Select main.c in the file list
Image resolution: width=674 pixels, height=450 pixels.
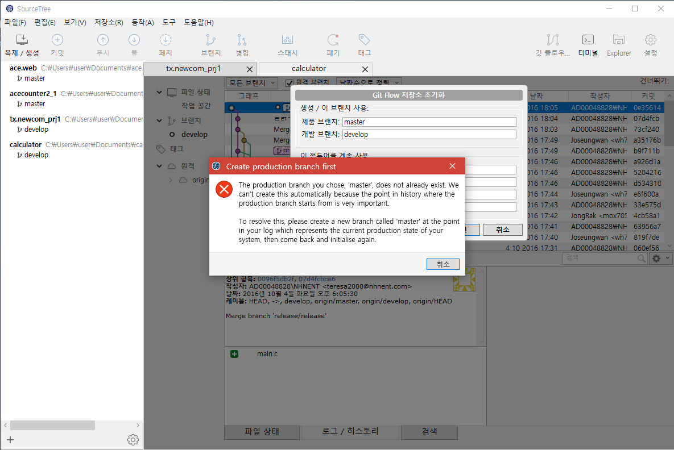[x=267, y=354]
